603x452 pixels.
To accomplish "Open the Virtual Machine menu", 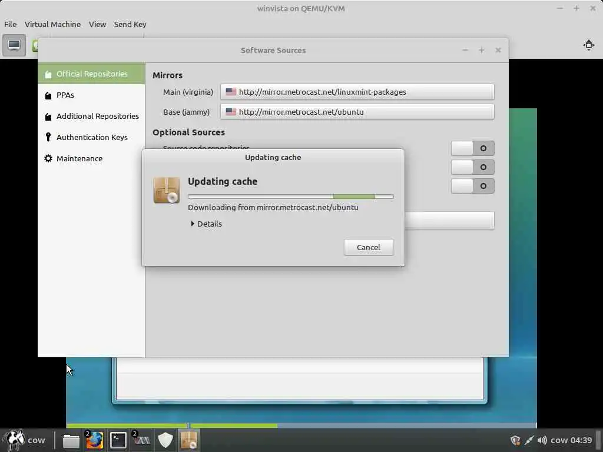I will coord(52,24).
